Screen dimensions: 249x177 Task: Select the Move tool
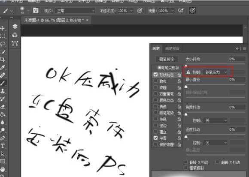pos(3,28)
